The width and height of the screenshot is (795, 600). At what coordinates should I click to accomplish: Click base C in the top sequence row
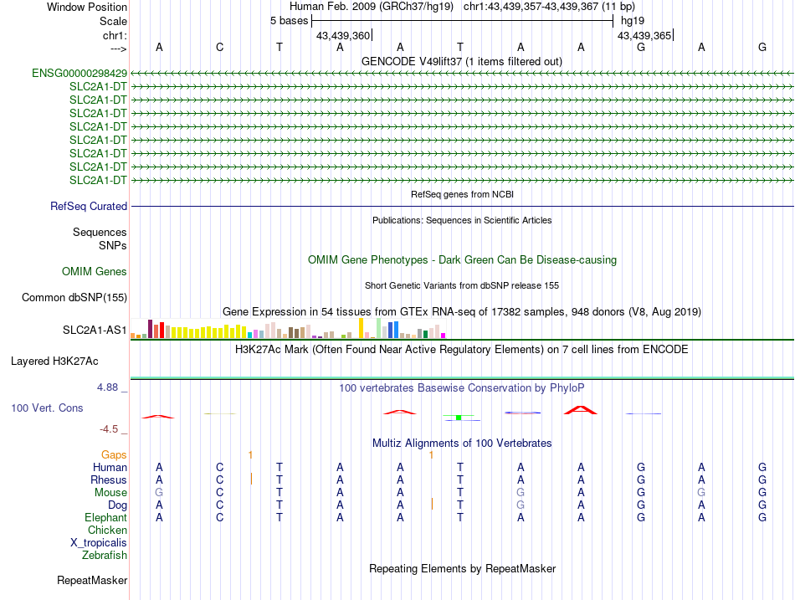click(219, 47)
